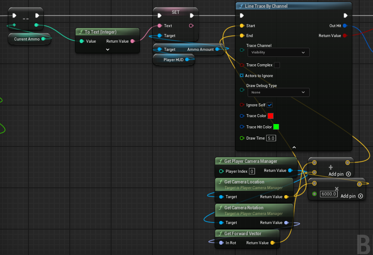Viewport: 373px width, 255px height.
Task: Toggle the Ignore Self checkbox
Action: 270,105
